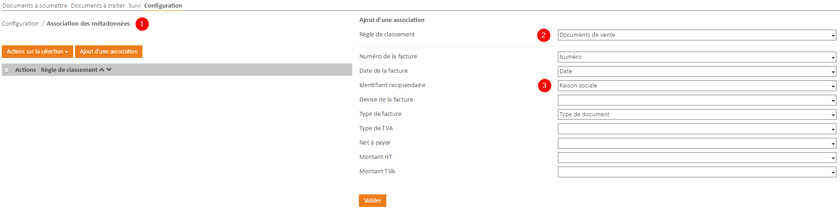
Task: Expand the Date de la facture dropdown
Action: click(x=697, y=71)
